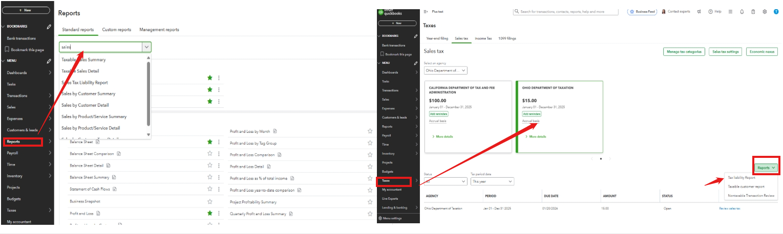Expand Dashboards chevron on Reports page sidebar
Image resolution: width=783 pixels, height=234 pixels.
coord(50,73)
